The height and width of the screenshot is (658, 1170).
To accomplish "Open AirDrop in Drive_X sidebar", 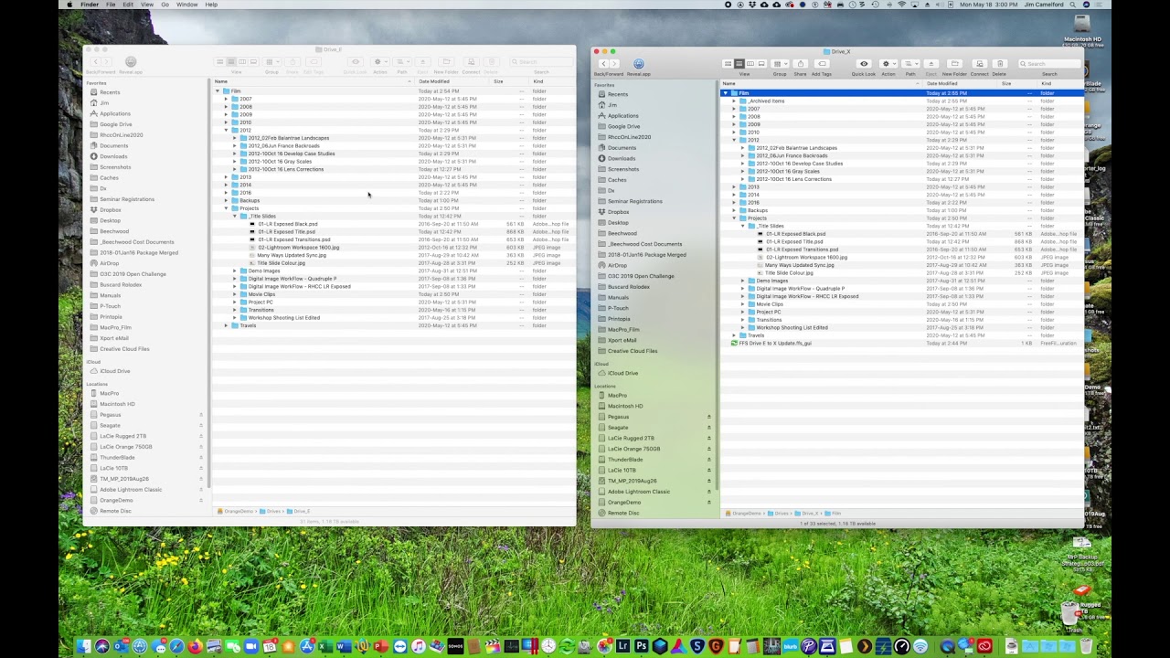I will pos(618,265).
